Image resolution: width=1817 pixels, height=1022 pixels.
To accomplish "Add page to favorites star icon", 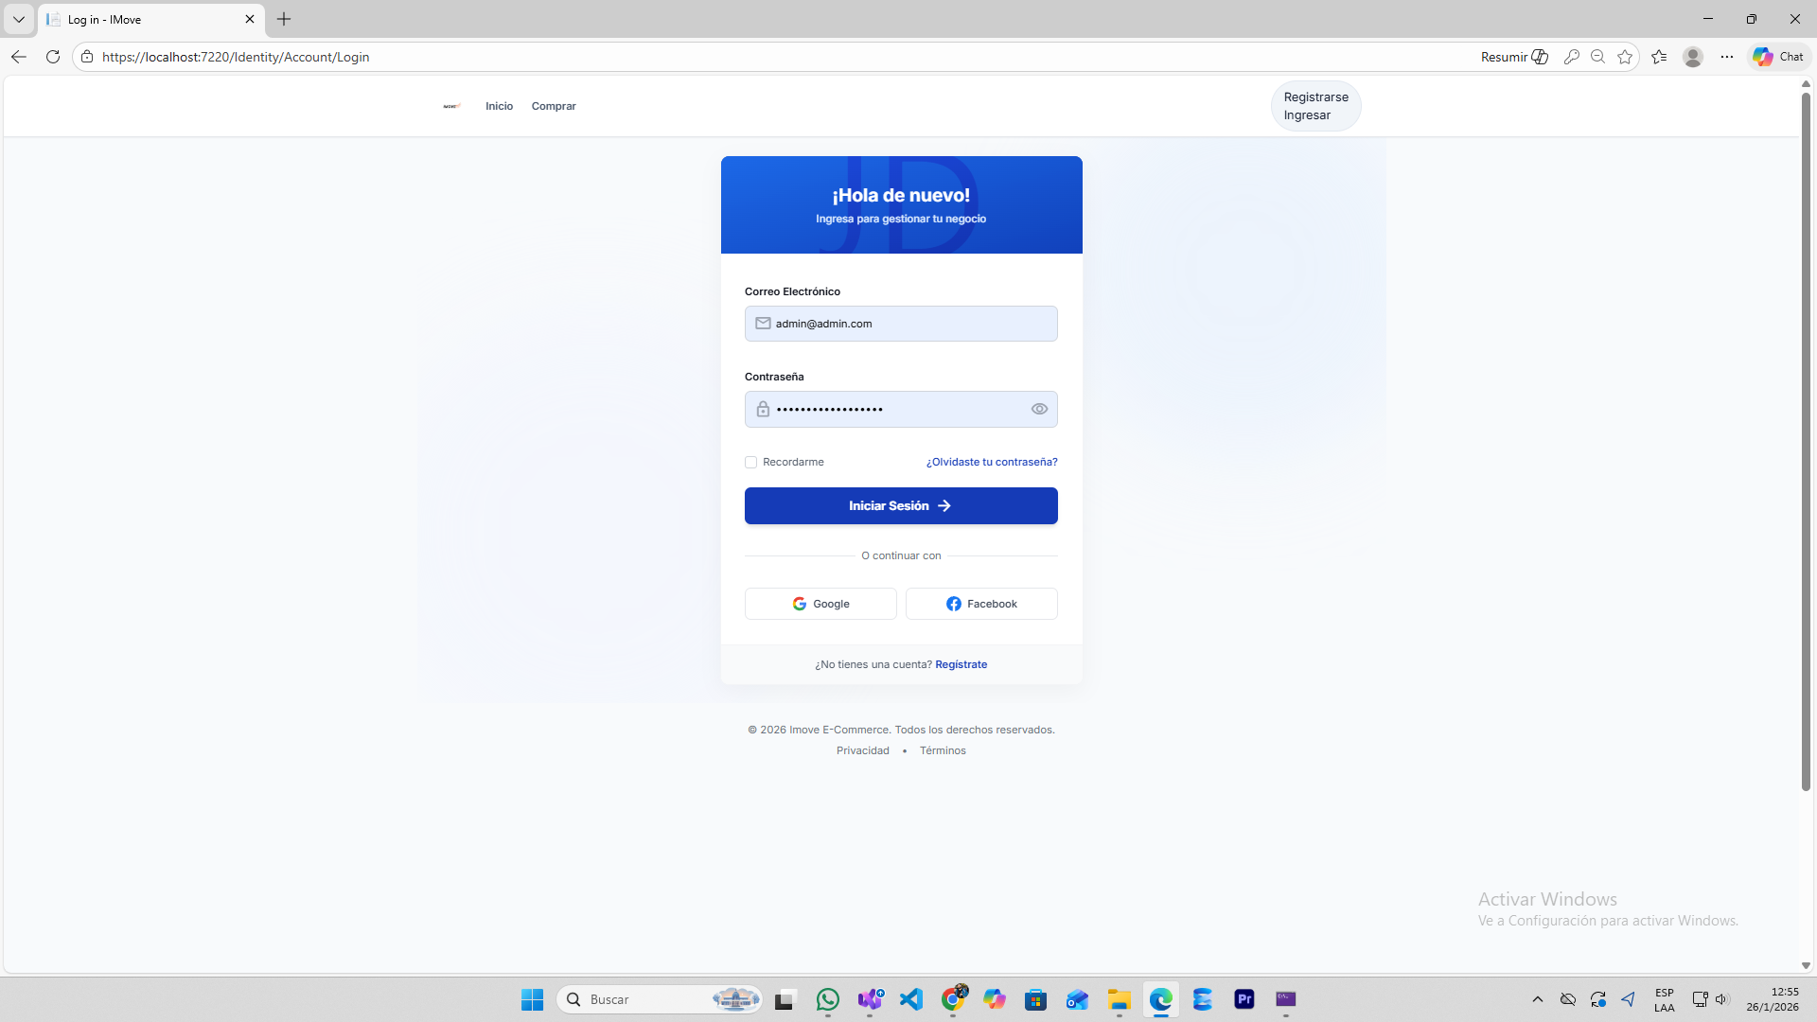I will point(1625,57).
